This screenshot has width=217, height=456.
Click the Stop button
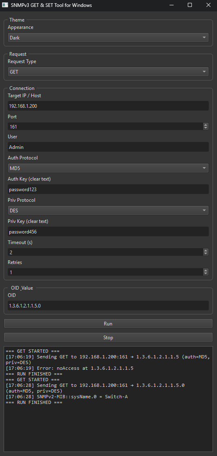pos(108,337)
